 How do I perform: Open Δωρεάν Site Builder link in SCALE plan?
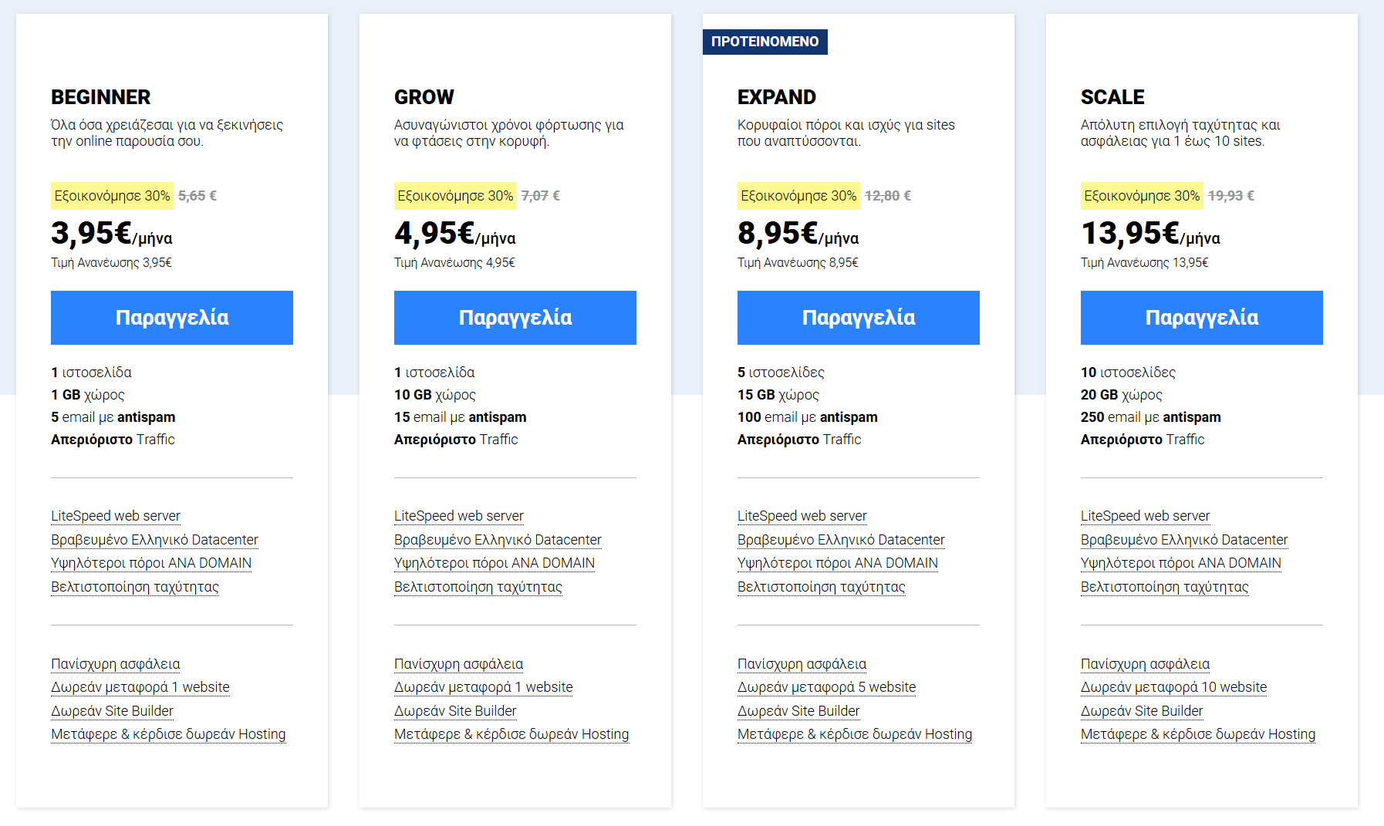(x=1142, y=711)
